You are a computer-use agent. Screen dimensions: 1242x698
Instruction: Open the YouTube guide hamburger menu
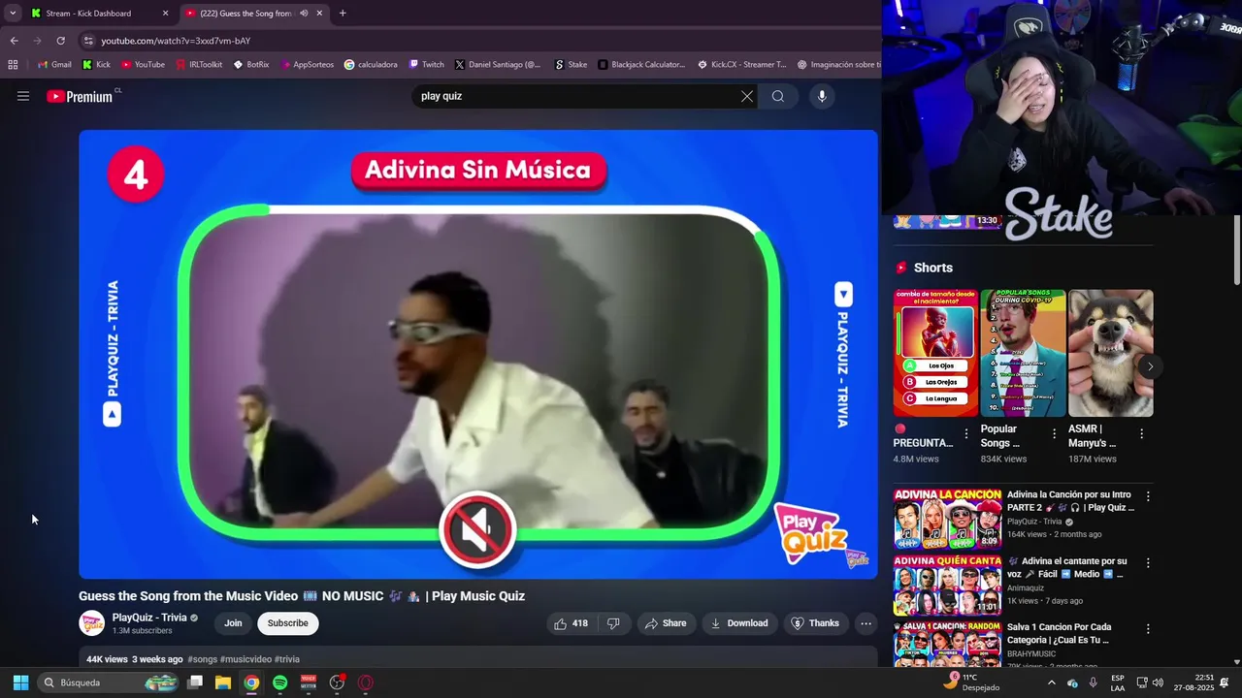click(23, 96)
